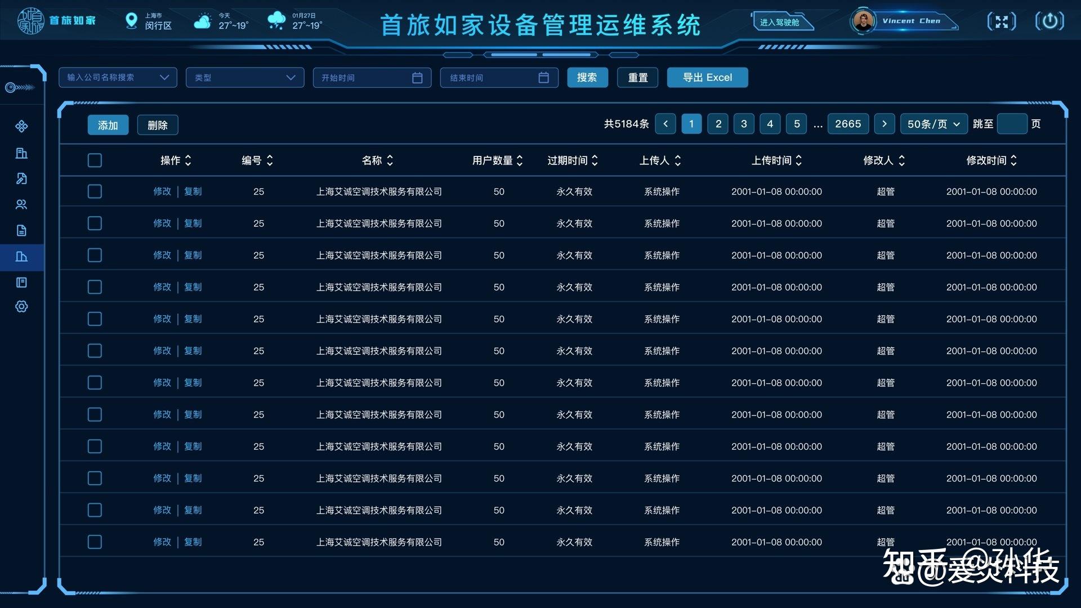Image resolution: width=1081 pixels, height=608 pixels.
Task: Open the settings gear in the sidebar
Action: point(21,307)
